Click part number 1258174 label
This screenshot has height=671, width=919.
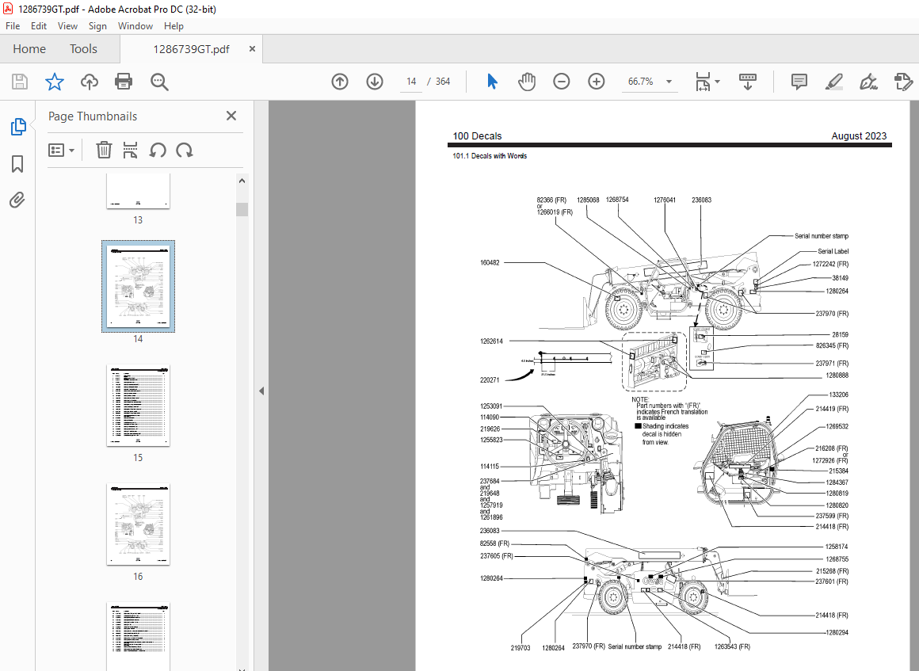[x=837, y=546]
